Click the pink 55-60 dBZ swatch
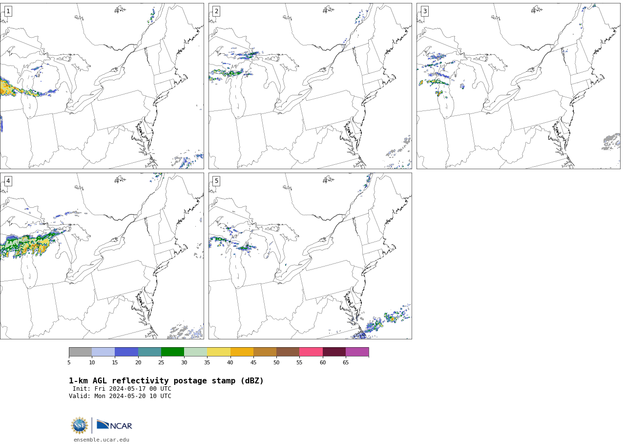This screenshot has width=625, height=445. [311, 352]
